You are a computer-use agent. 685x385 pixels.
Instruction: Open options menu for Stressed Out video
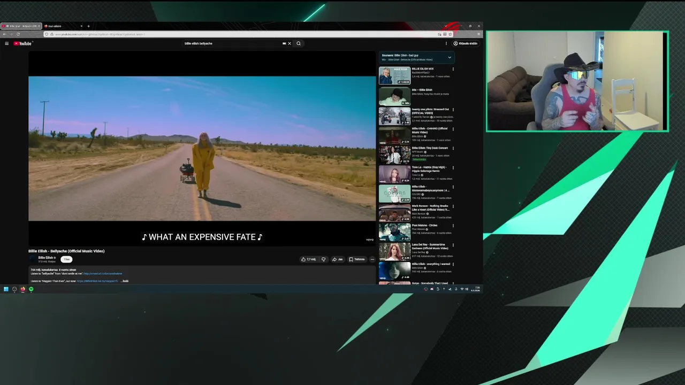[453, 110]
